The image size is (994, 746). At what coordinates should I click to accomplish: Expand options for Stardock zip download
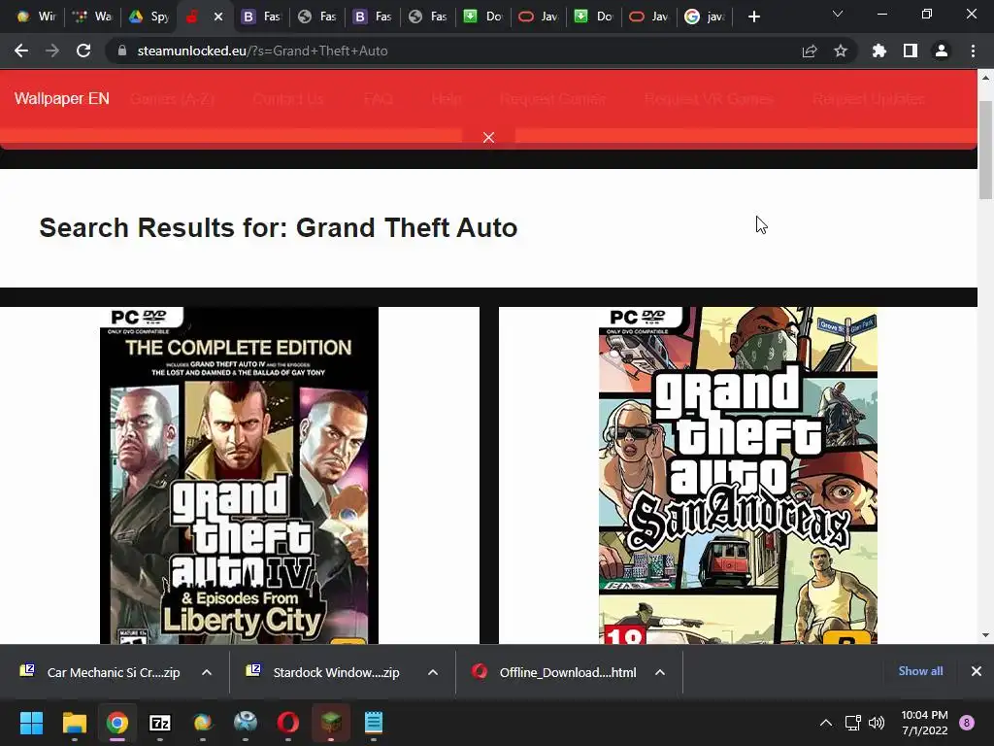[433, 672]
